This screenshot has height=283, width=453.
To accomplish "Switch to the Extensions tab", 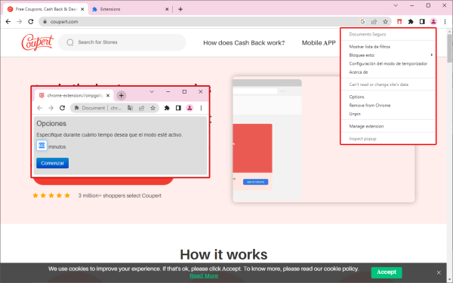I will coord(130,9).
